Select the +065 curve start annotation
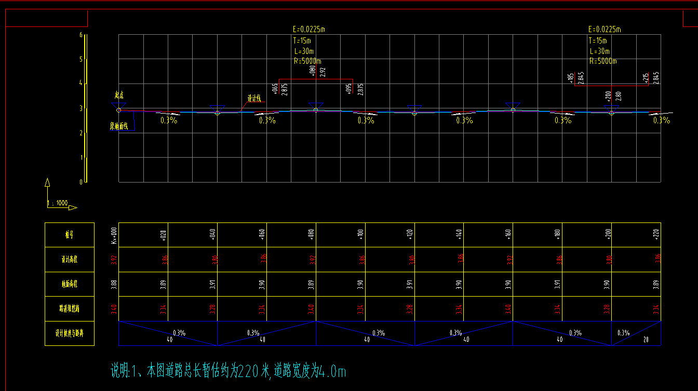 coord(275,89)
